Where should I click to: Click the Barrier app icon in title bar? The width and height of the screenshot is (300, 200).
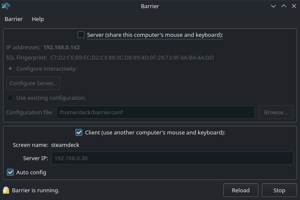click(x=6, y=6)
